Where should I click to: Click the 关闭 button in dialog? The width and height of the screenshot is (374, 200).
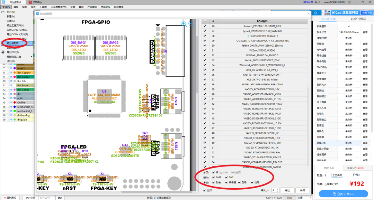pyautogui.click(x=302, y=190)
